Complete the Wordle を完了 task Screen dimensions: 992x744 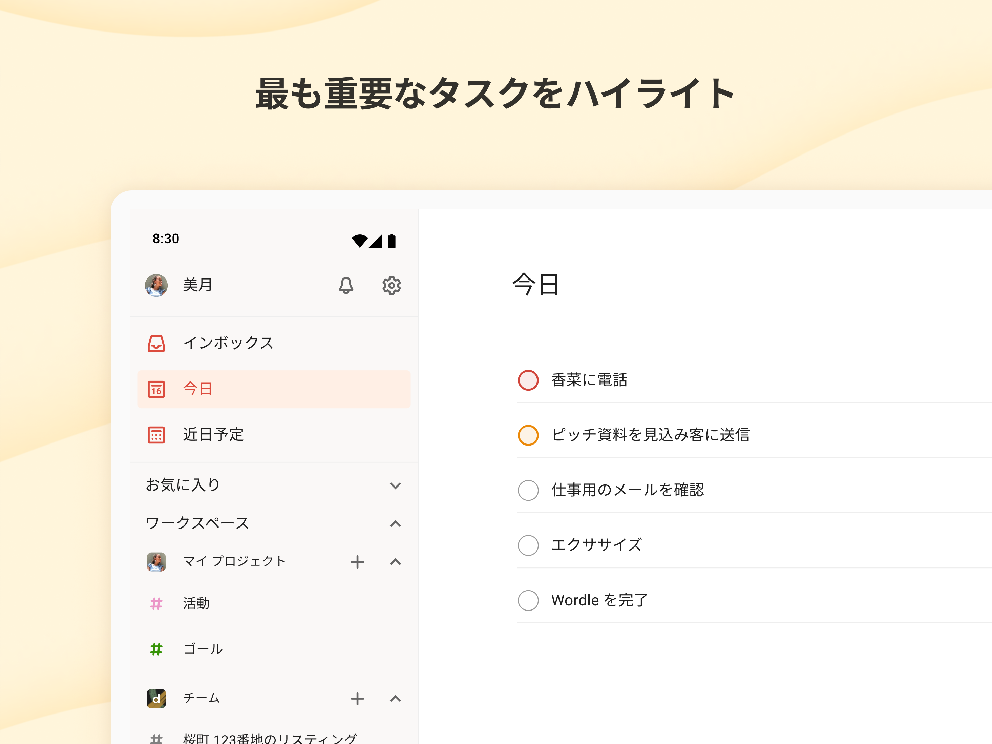point(528,600)
